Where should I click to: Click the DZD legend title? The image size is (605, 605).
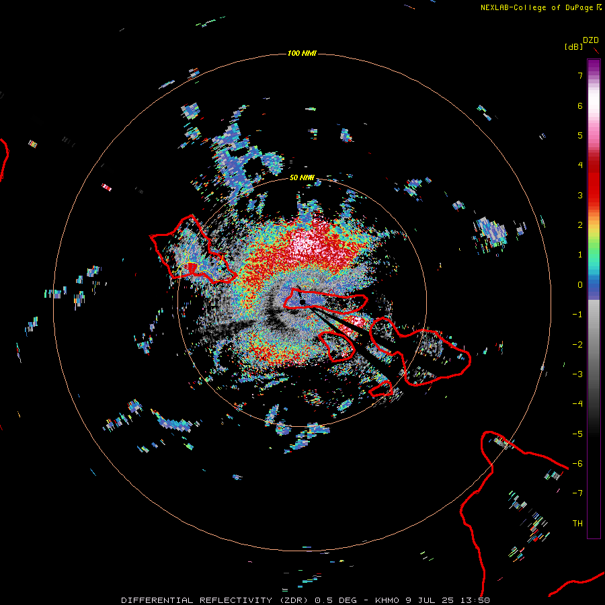point(591,40)
